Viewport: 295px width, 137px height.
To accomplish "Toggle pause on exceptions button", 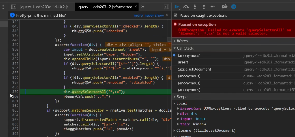I will [x=234, y=7].
